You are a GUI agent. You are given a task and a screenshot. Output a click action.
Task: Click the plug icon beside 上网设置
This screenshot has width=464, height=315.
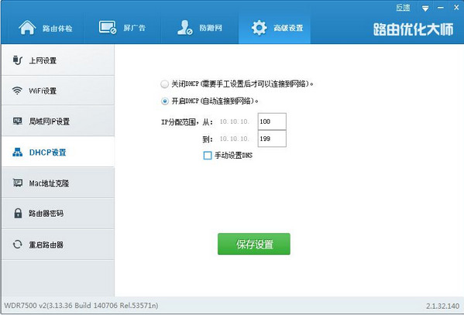[18, 60]
